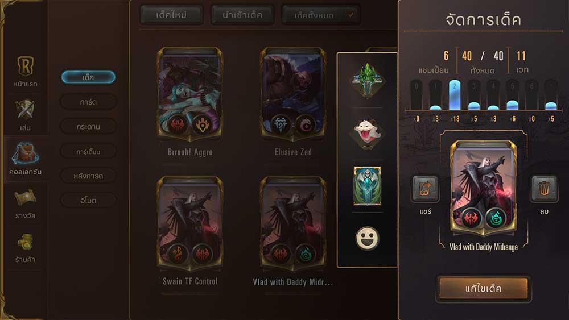Select the smiley face emote icon
569x320 pixels.
[x=367, y=238]
